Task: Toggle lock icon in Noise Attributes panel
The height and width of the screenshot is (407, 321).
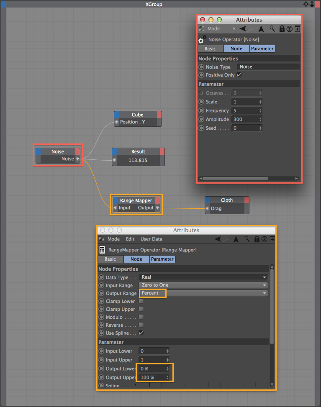Action: coord(282,28)
